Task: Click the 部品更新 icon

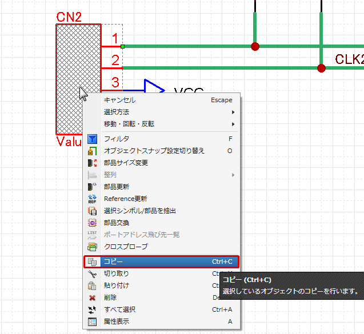Action: tap(92, 187)
